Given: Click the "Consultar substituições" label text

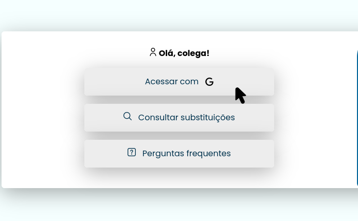Looking at the screenshot, I should pyautogui.click(x=186, y=118).
